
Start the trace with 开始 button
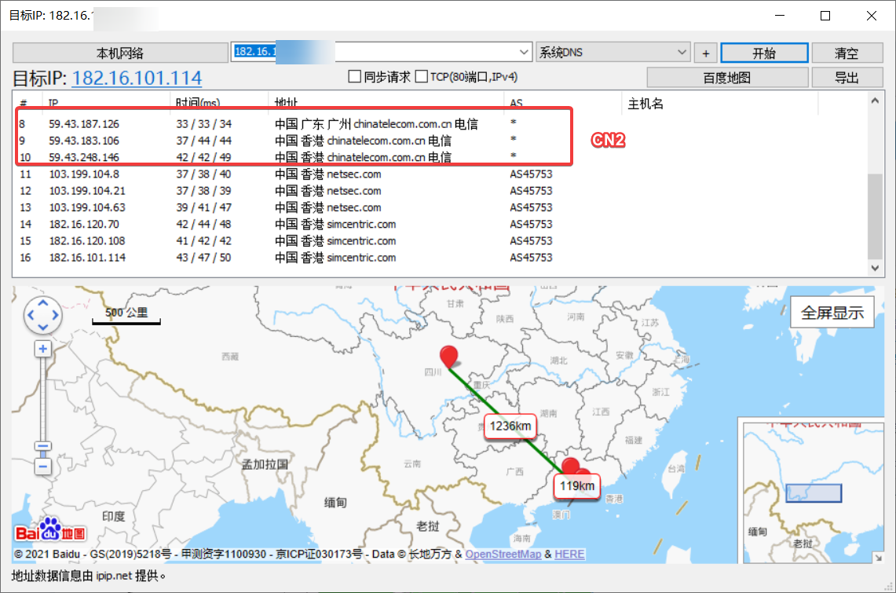[x=763, y=52]
